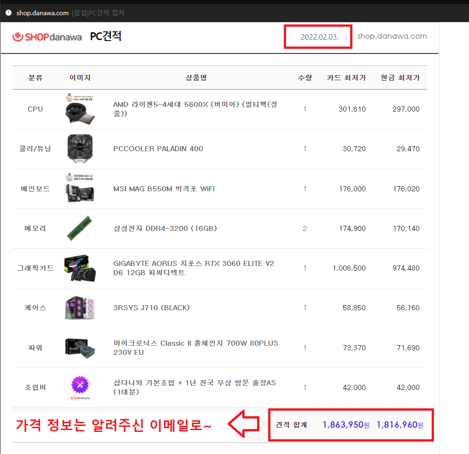
Task: Click the site info icon beside shop.danawa.com
Action: (9, 12)
